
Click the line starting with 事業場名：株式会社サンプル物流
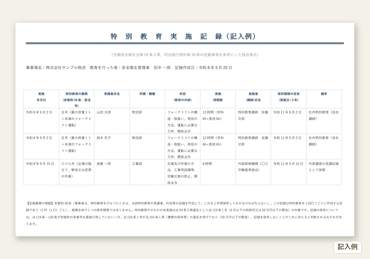(x=129, y=68)
